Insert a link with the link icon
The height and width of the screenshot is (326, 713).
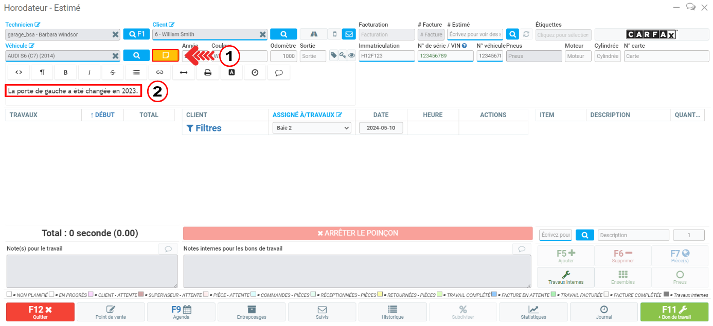click(159, 72)
